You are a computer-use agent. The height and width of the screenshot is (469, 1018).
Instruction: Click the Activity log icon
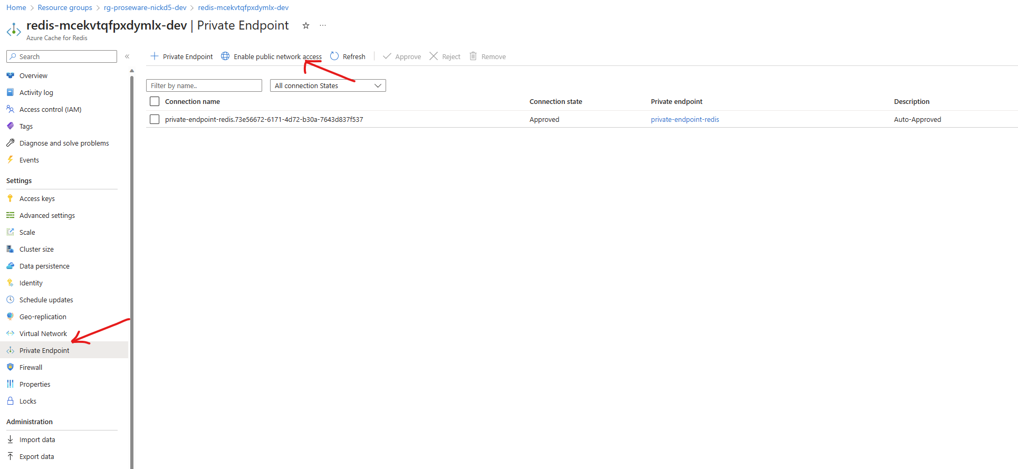click(x=10, y=92)
